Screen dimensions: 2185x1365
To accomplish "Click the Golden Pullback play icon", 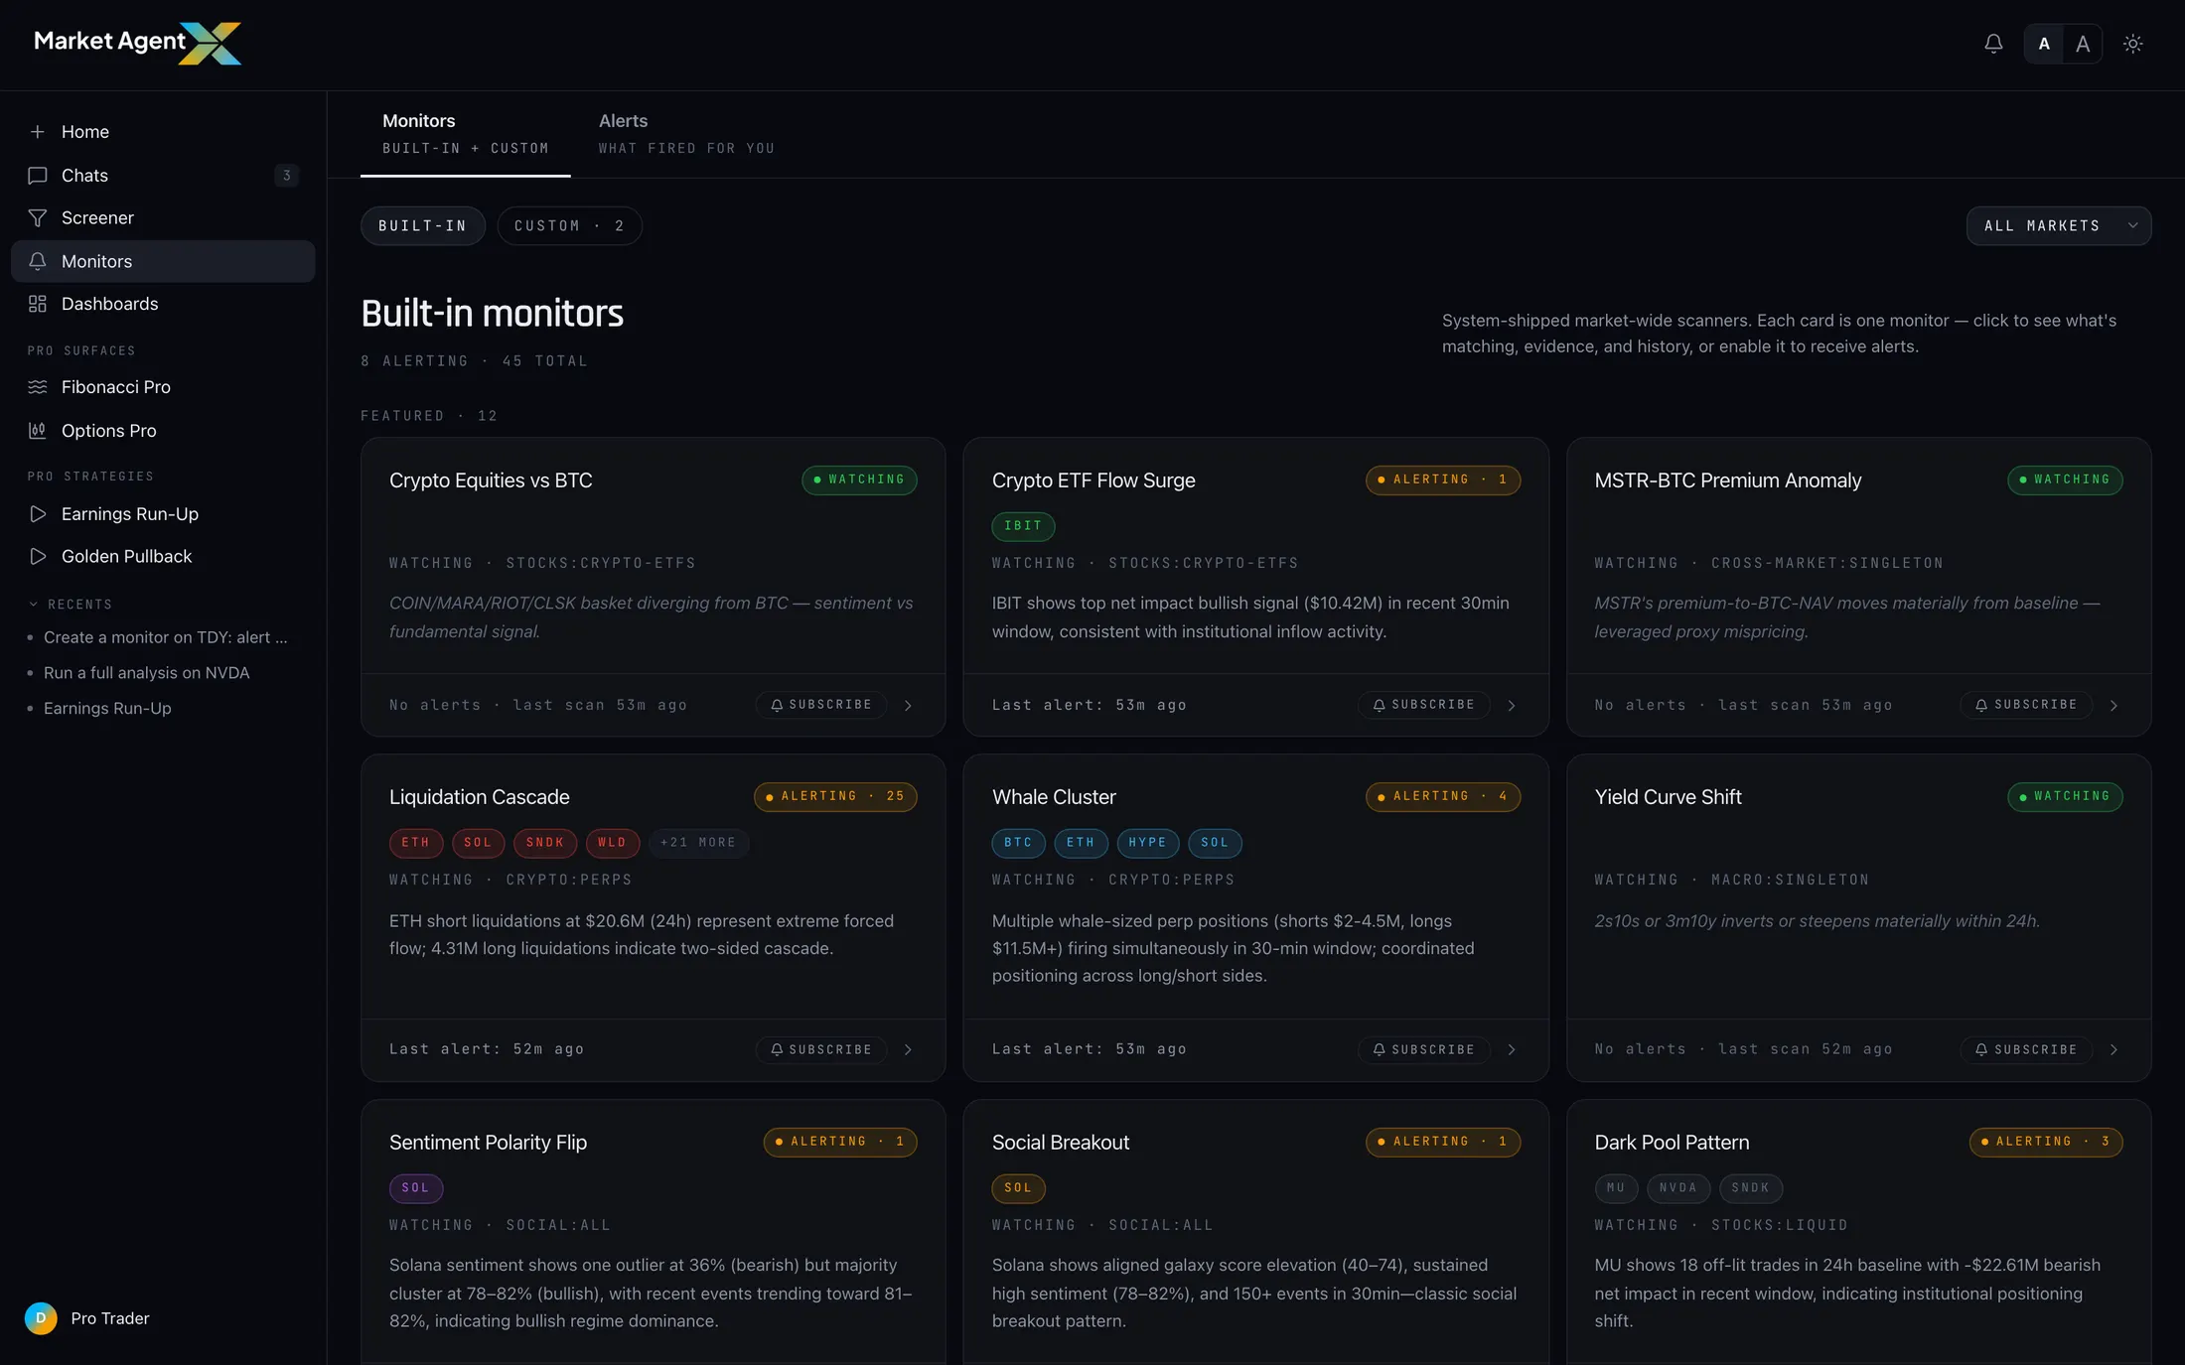I will coord(38,557).
